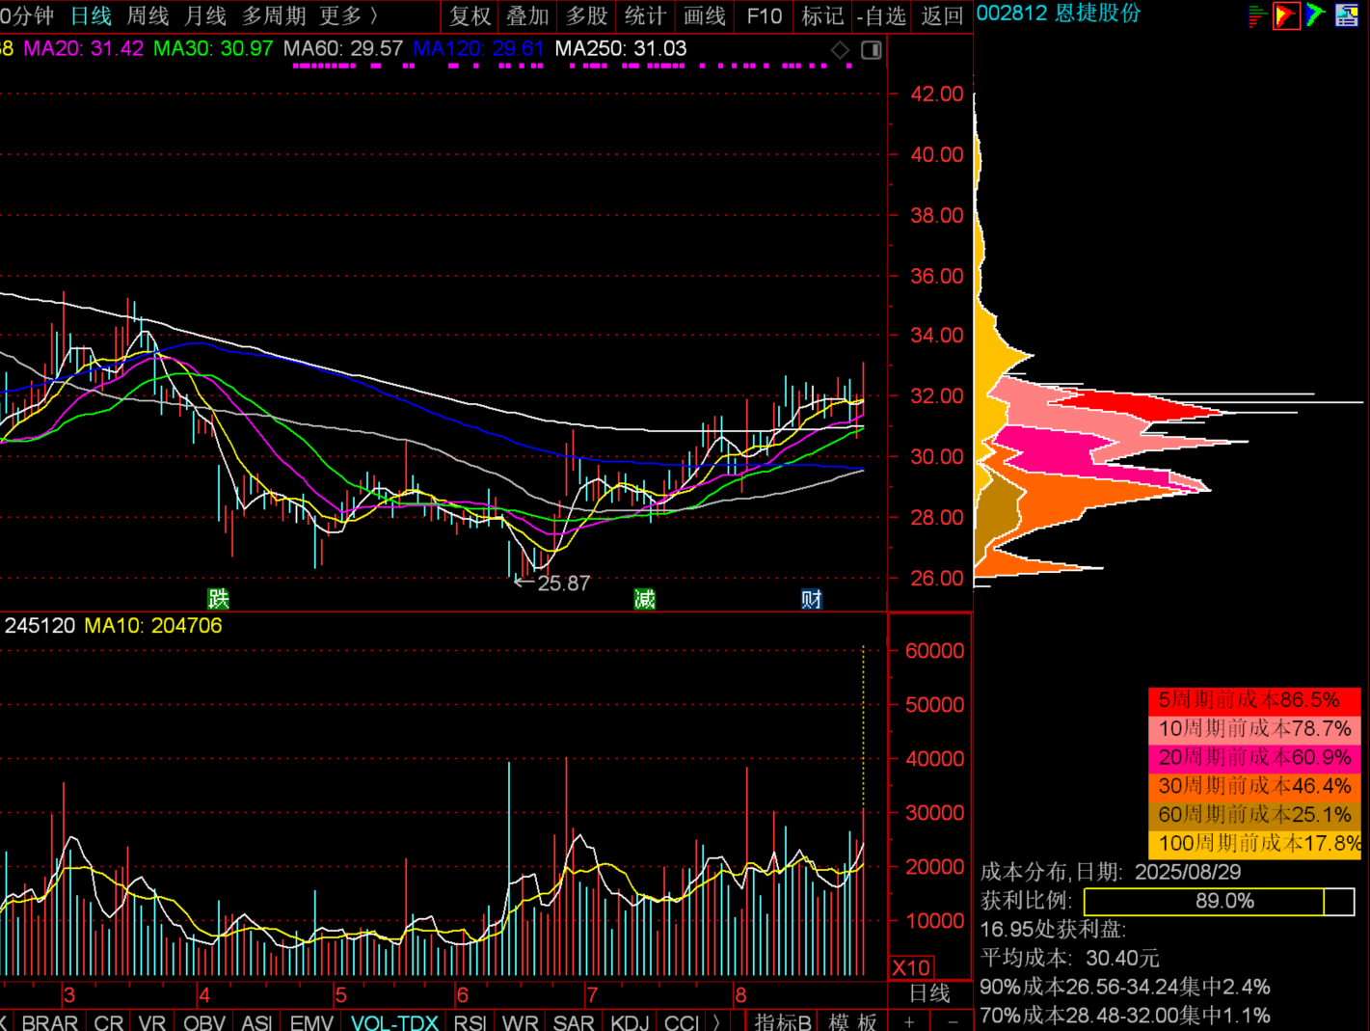Click the blue 财 event marker
This screenshot has width=1370, height=1031.
(812, 599)
